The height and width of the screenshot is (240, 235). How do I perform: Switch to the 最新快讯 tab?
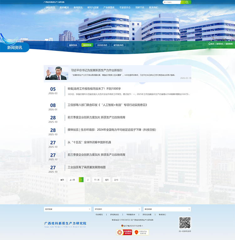pos(73,45)
